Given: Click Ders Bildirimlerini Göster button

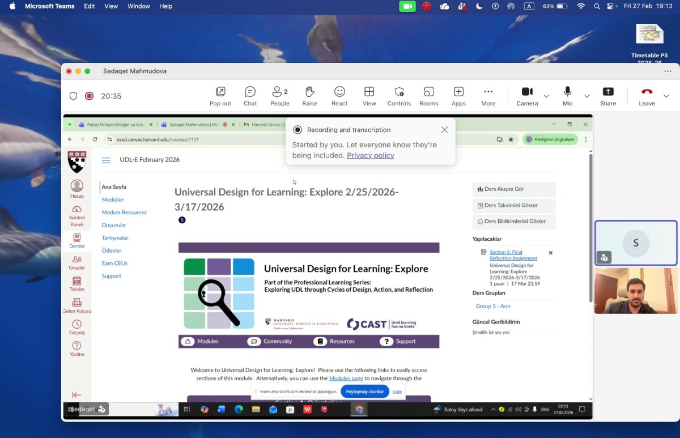Looking at the screenshot, I should (x=514, y=222).
